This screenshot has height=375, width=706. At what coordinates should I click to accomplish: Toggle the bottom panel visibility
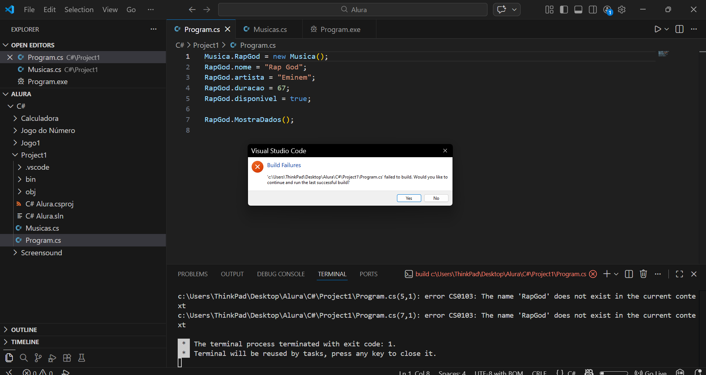[x=578, y=10]
